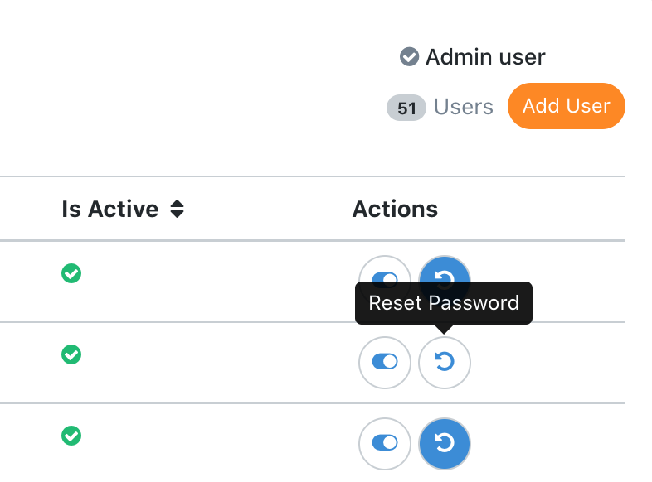Click the Reset Password tooltip
This screenshot has width=652, height=482.
444,303
